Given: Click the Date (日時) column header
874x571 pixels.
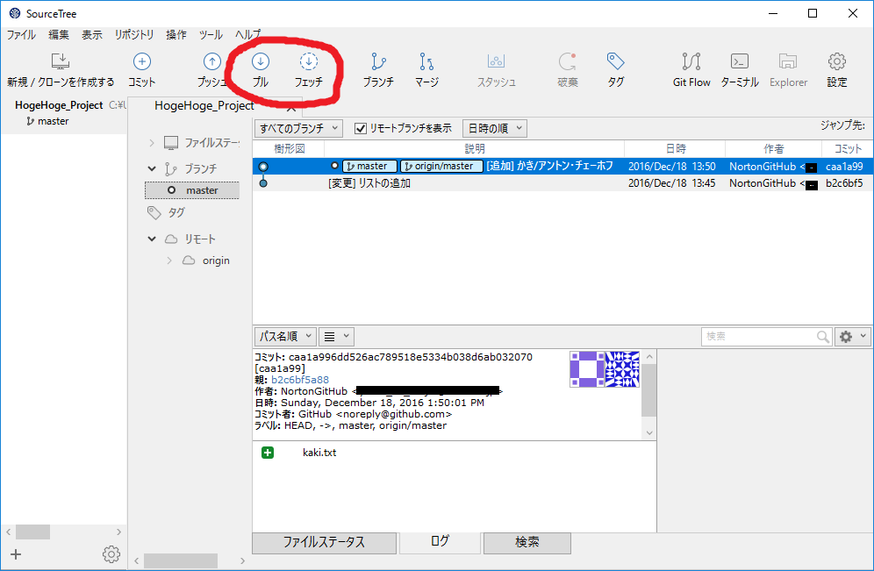Looking at the screenshot, I should point(675,149).
